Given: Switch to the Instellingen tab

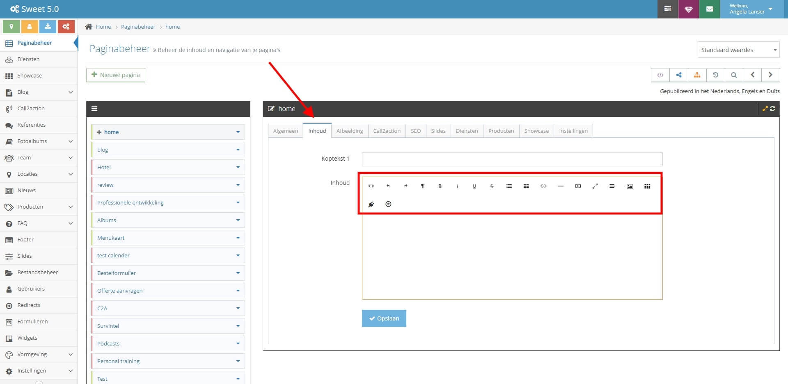Looking at the screenshot, I should (x=573, y=131).
